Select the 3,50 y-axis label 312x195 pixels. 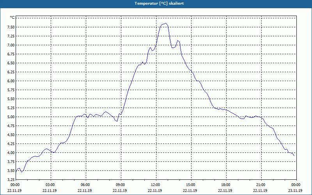click(11, 170)
